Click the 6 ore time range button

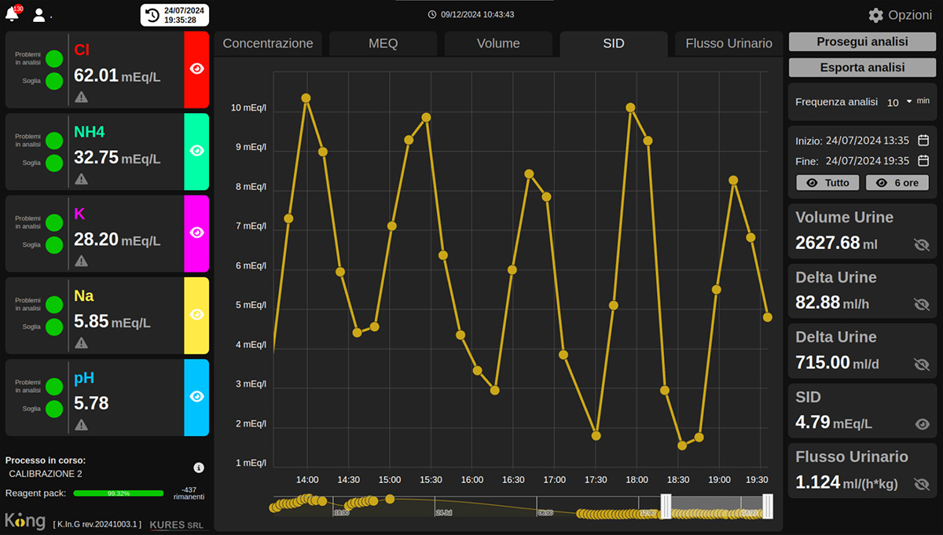click(x=897, y=182)
